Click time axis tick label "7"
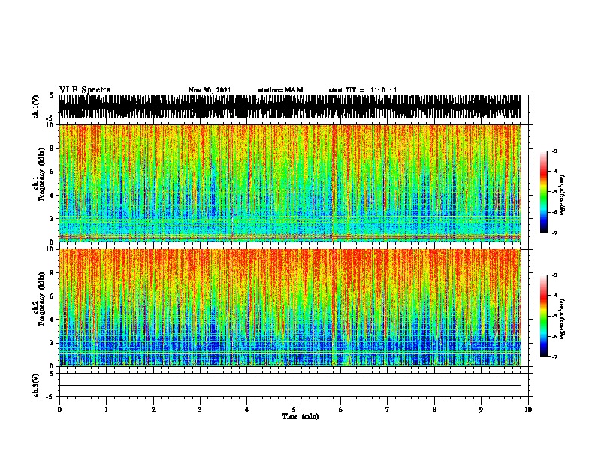 [388, 409]
